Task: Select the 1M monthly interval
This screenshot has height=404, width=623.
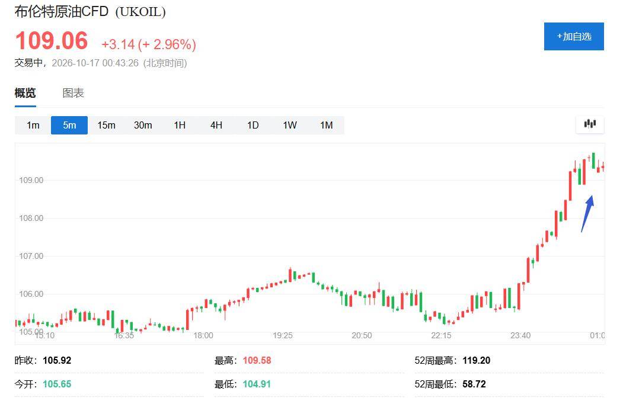Action: 327,125
